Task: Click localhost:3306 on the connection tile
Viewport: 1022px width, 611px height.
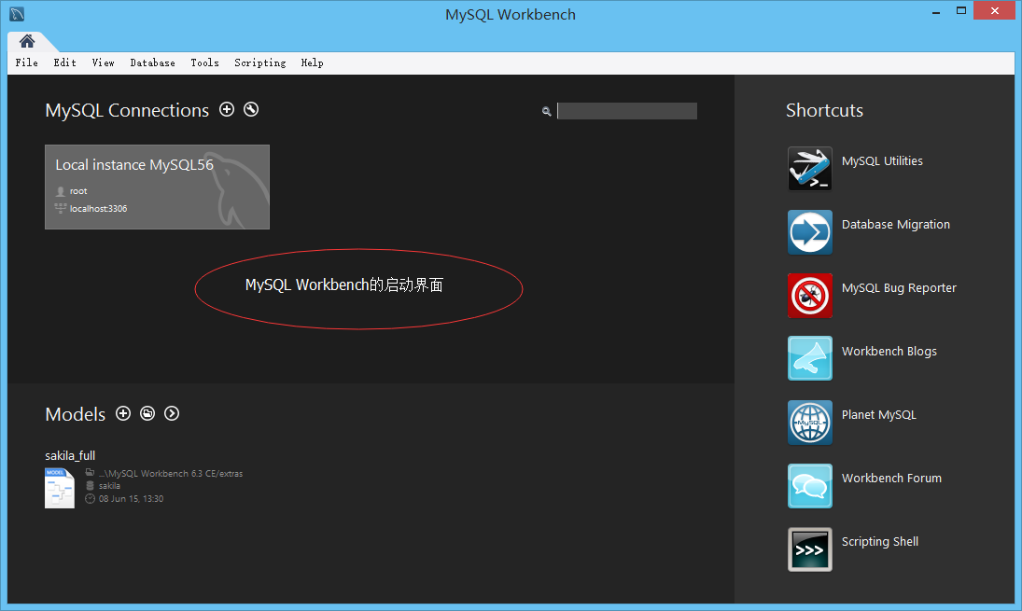Action: coord(98,208)
